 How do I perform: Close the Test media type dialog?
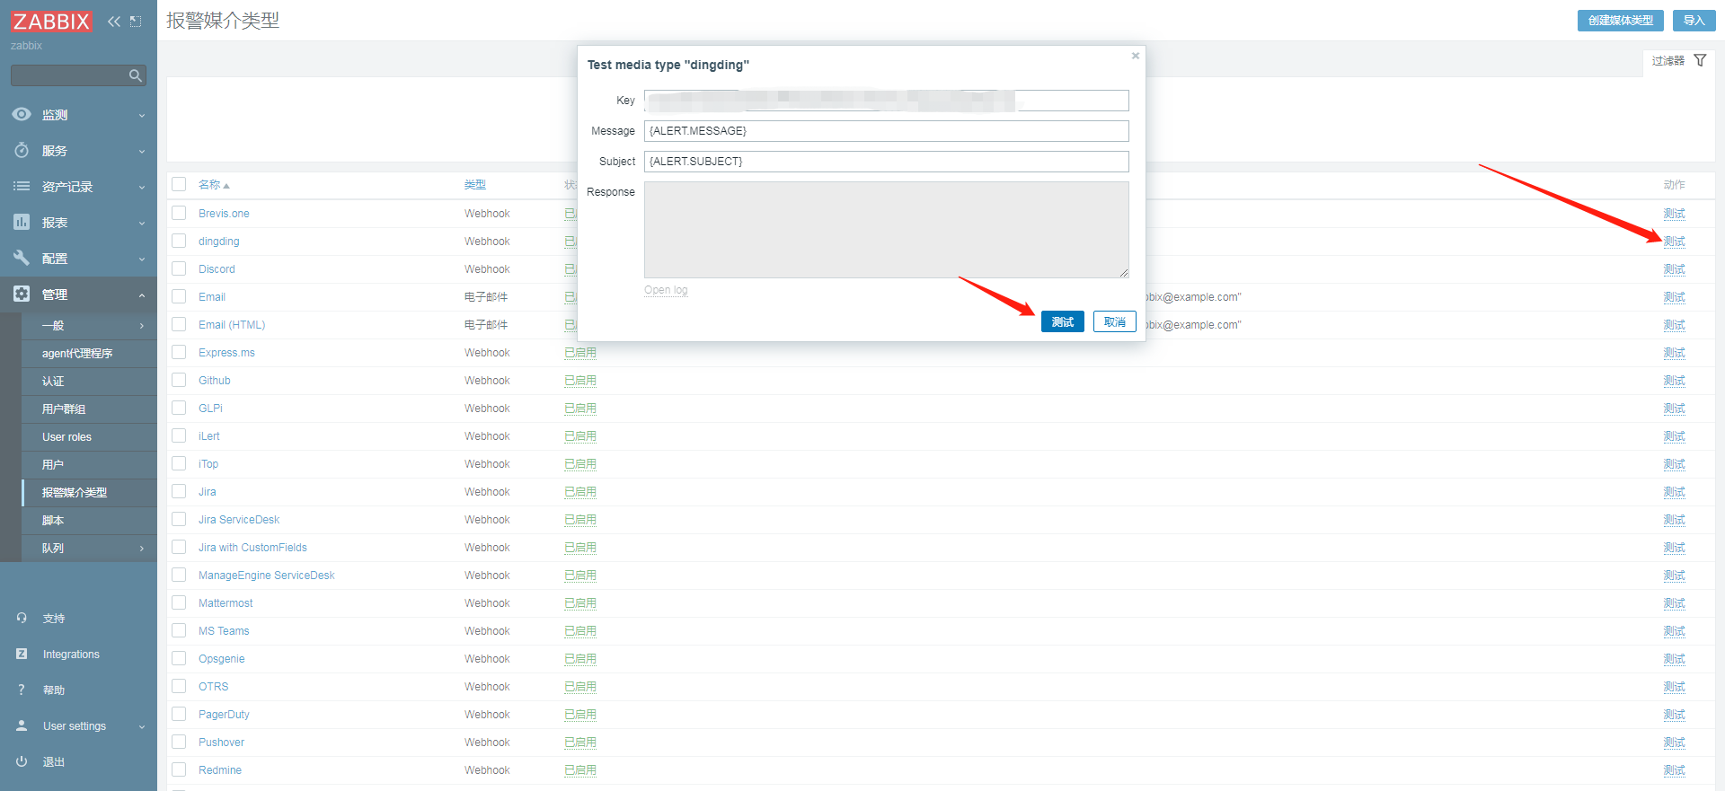pyautogui.click(x=1136, y=56)
